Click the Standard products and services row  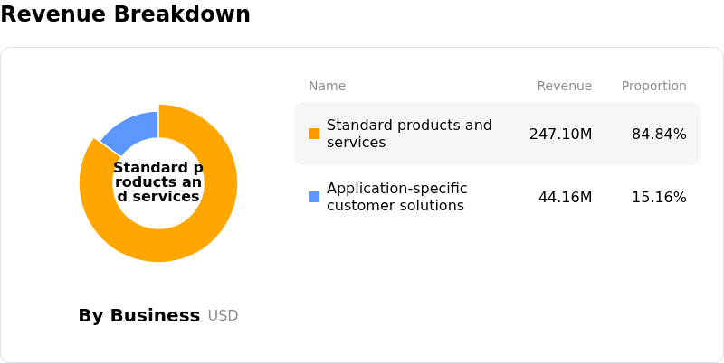point(498,134)
